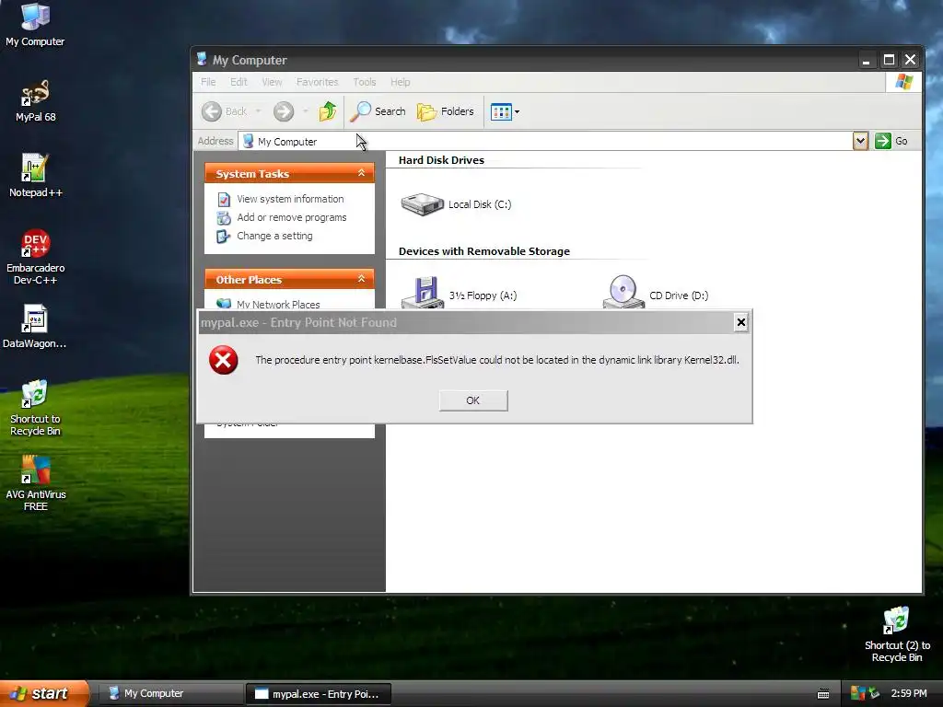This screenshot has height=707, width=943.
Task: Switch to mypal.exe - Entry Poi... taskbar button
Action: 319,694
